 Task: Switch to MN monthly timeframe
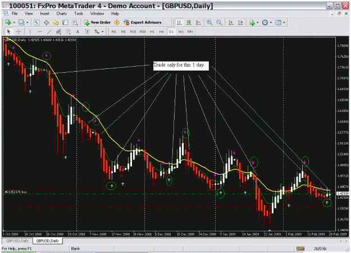coord(190,32)
